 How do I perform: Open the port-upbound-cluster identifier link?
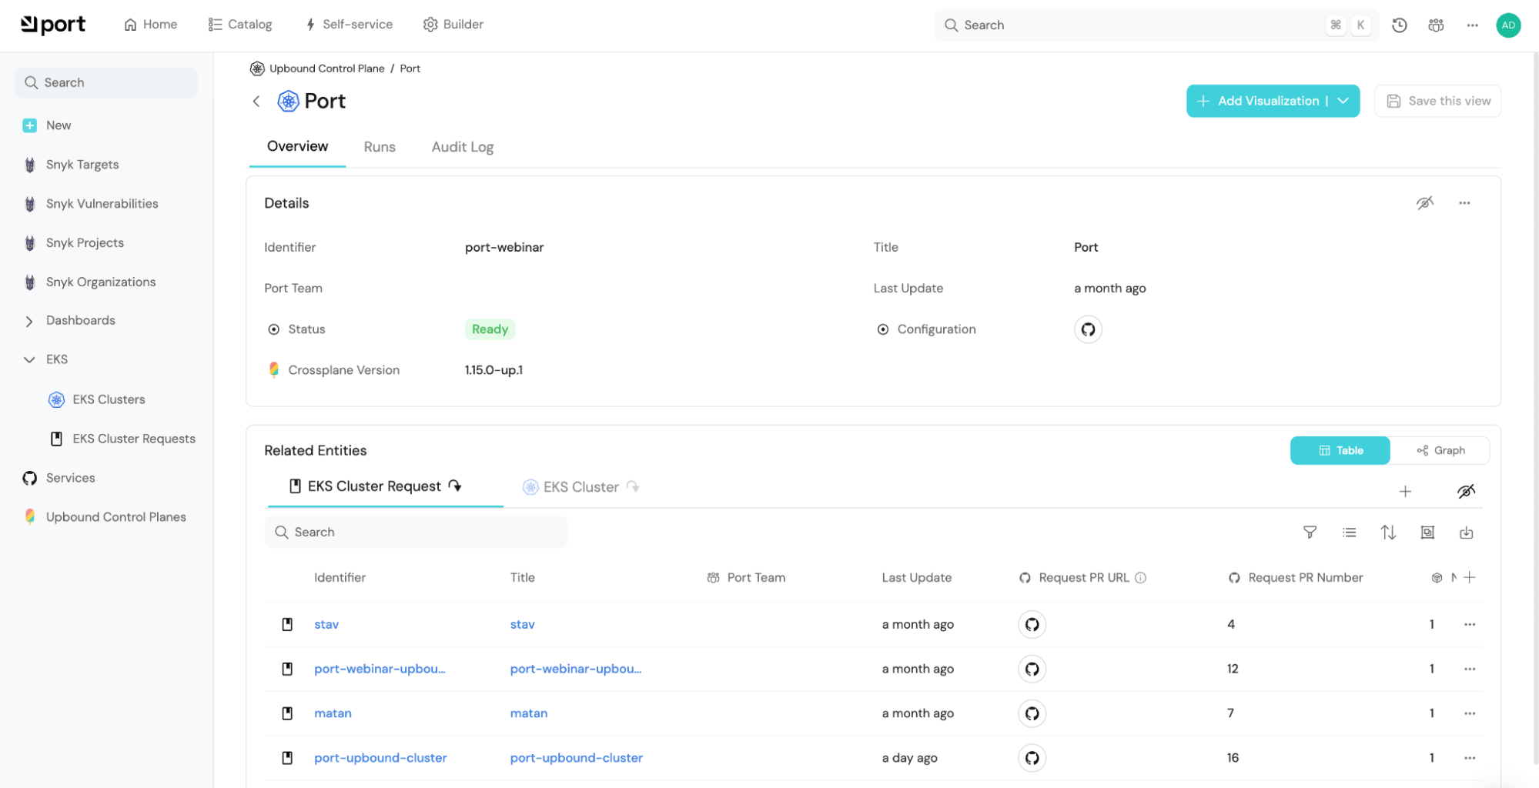(380, 758)
